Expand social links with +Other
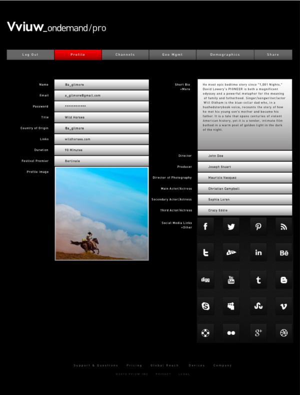This screenshot has width=300, height=395. [186, 227]
